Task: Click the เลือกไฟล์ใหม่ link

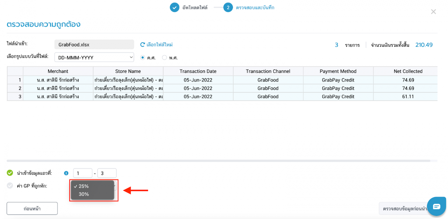Action: tap(159, 44)
